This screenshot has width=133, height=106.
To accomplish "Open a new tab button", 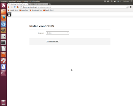I will point(50,4).
